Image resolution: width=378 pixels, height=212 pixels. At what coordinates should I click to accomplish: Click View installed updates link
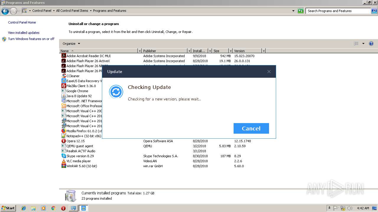click(x=24, y=33)
